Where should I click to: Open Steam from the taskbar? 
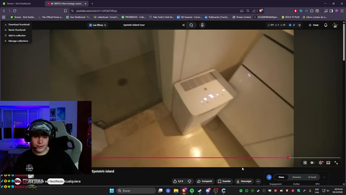coord(200,191)
